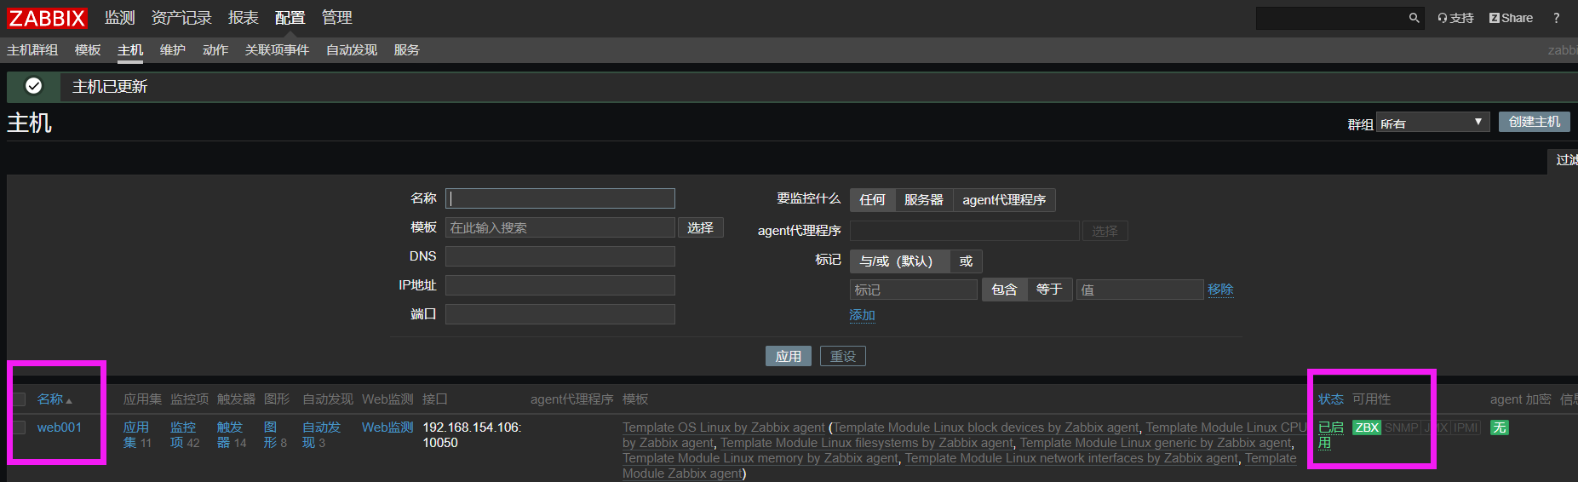Open the Share link
The height and width of the screenshot is (482, 1578).
coord(1511,18)
